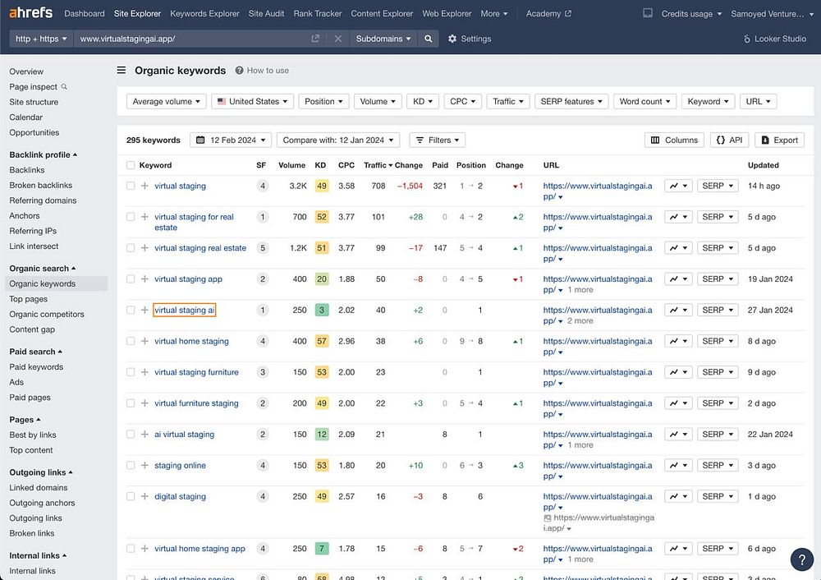Click the hamburger menu icon beside Organic keywords
Viewport: 821px width, 580px height.
(122, 71)
